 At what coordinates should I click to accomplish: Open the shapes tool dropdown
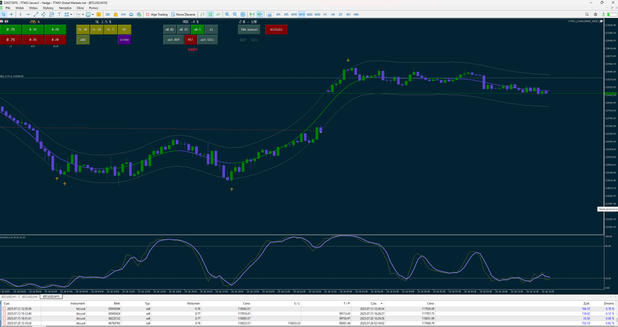(x=71, y=14)
